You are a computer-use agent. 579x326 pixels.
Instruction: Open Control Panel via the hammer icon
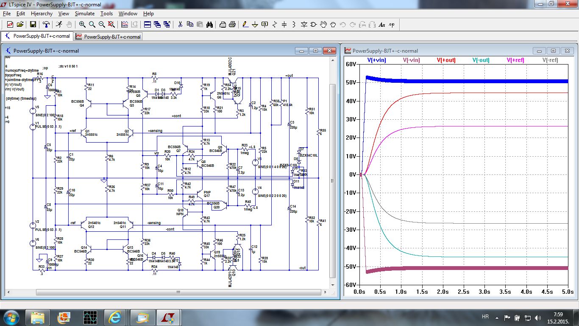click(46, 25)
